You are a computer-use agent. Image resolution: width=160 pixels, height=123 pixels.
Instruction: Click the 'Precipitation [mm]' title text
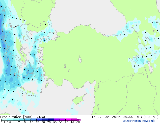tap(16, 117)
